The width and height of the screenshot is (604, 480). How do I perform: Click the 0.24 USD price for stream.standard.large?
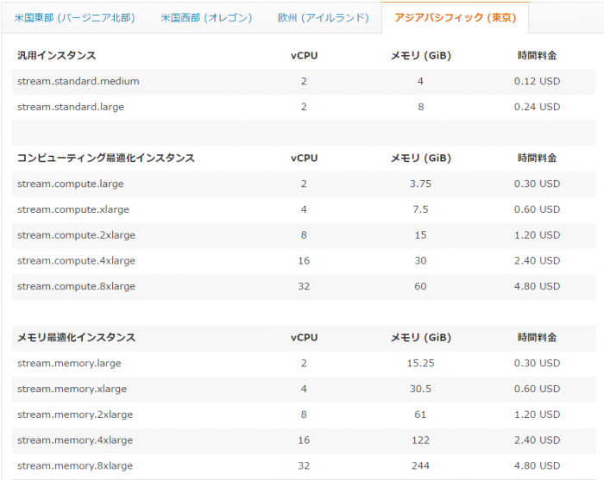point(537,107)
